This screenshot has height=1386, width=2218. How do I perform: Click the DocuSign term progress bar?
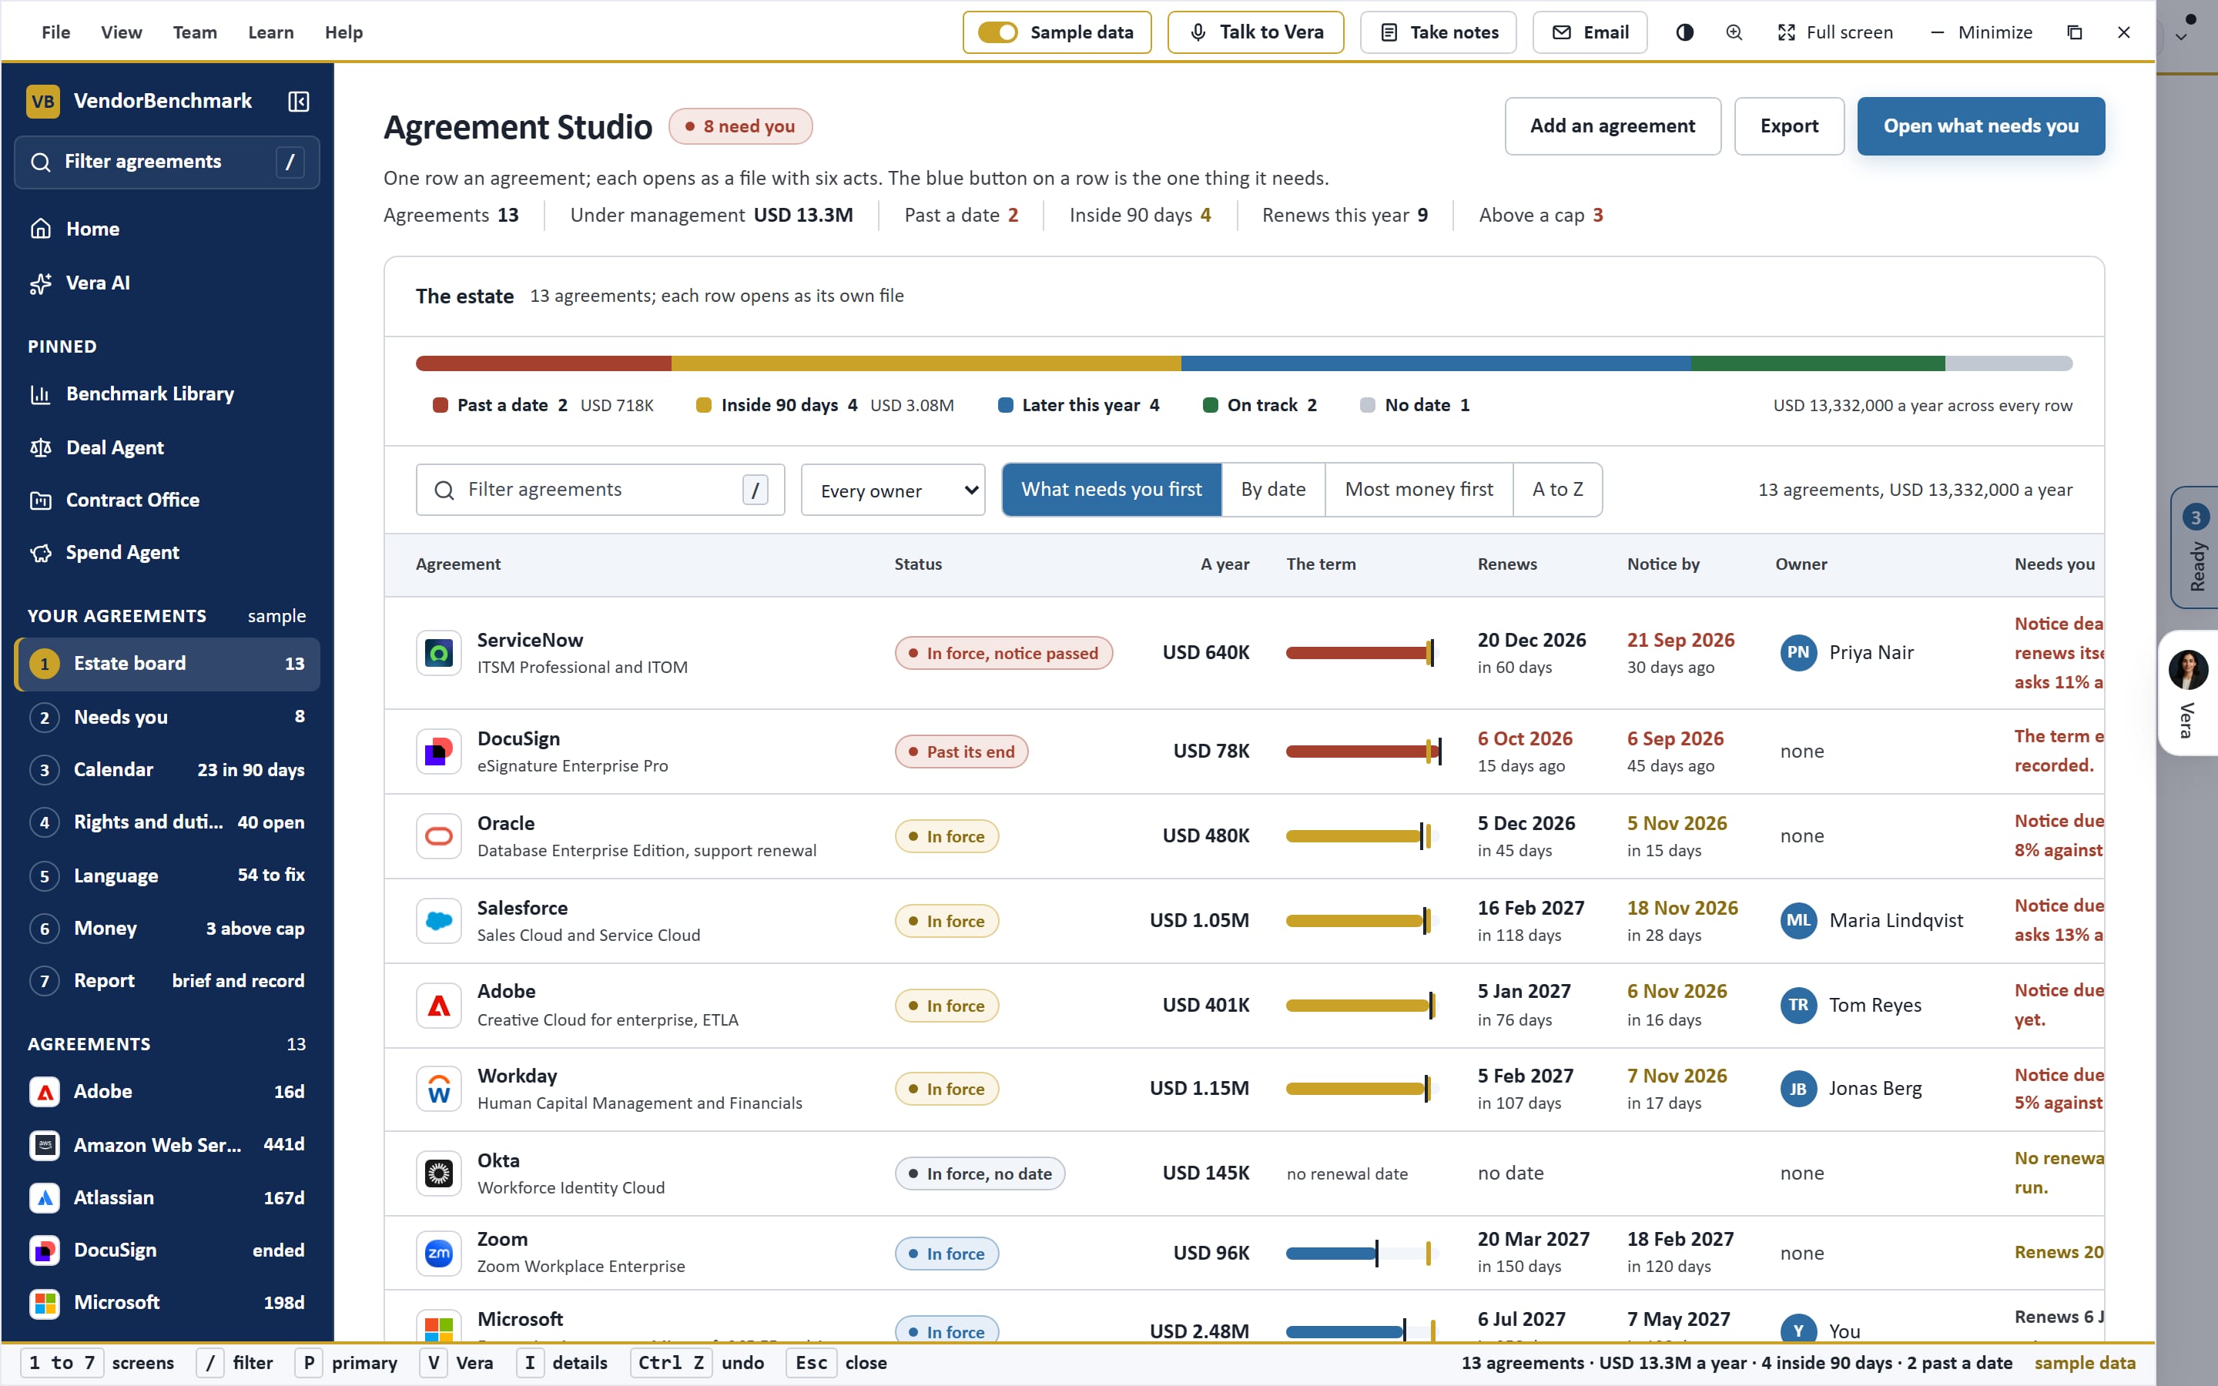click(1363, 752)
